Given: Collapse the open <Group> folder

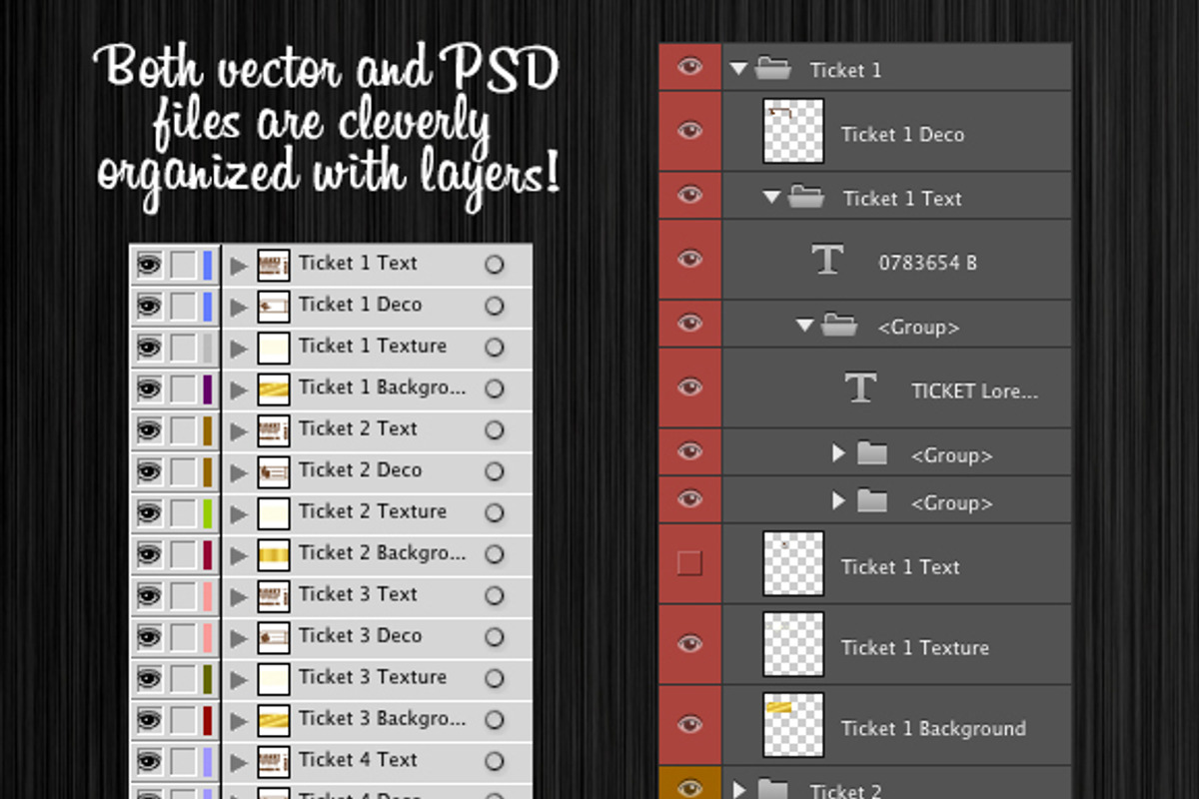Looking at the screenshot, I should click(804, 326).
